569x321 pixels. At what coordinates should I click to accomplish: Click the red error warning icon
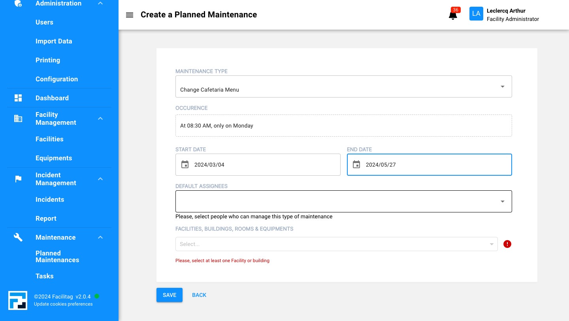coord(507,244)
